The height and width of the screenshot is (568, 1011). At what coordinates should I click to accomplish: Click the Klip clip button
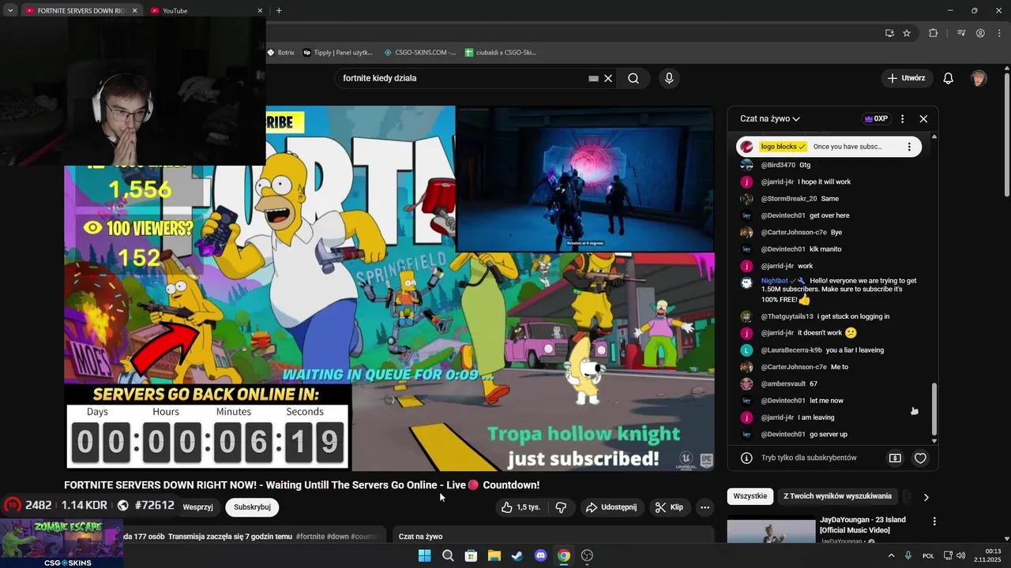[x=669, y=507]
